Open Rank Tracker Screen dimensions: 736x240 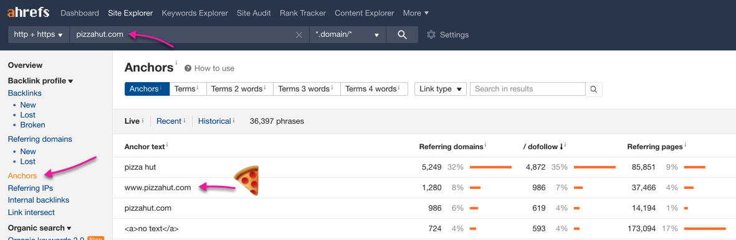point(303,13)
